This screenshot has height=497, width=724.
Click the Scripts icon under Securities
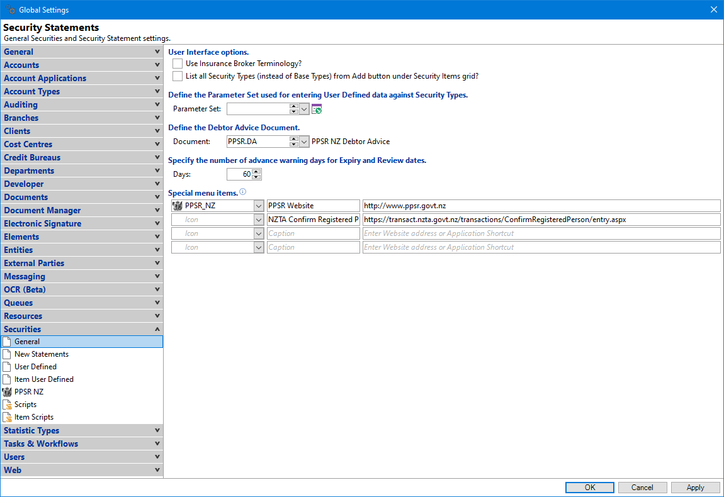tap(8, 405)
